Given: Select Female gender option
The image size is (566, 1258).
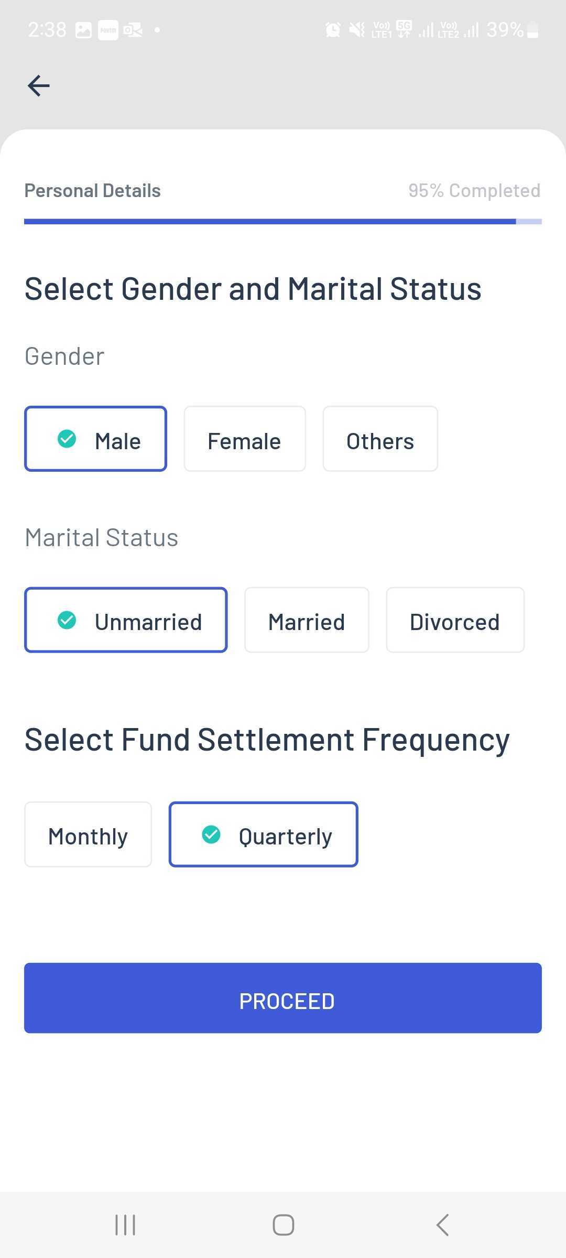Looking at the screenshot, I should (245, 439).
